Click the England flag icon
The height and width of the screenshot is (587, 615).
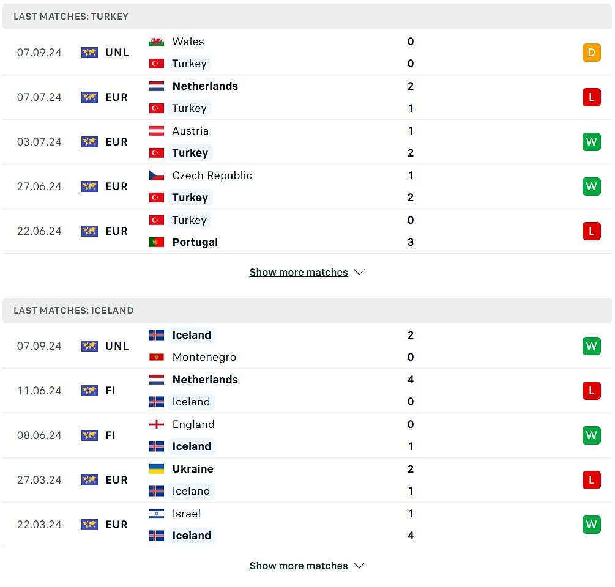click(x=157, y=424)
